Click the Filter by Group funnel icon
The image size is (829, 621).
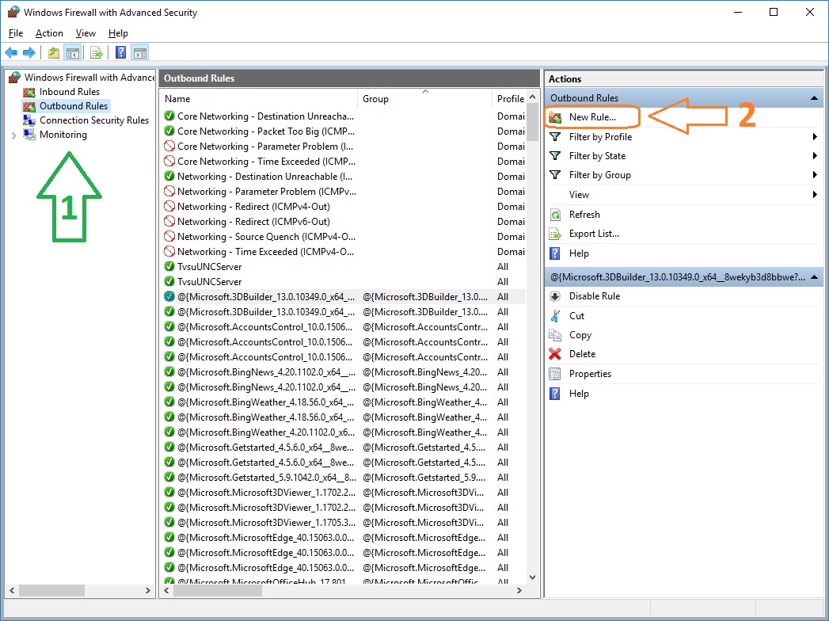click(x=555, y=175)
